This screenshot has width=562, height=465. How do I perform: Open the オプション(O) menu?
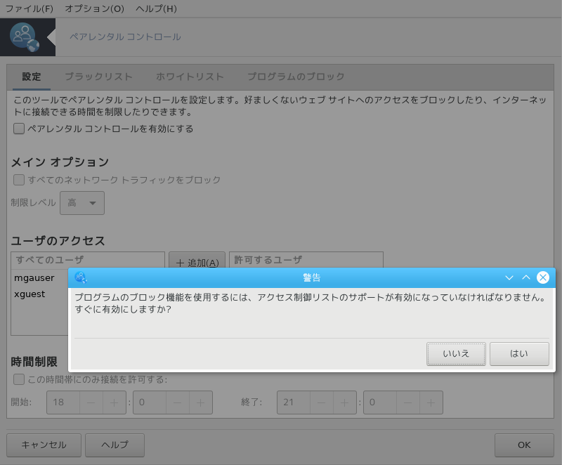coord(94,8)
